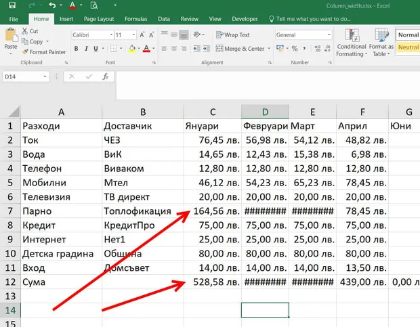
Task: Open Alignment dialog launcher
Action: pyautogui.click(x=270, y=62)
